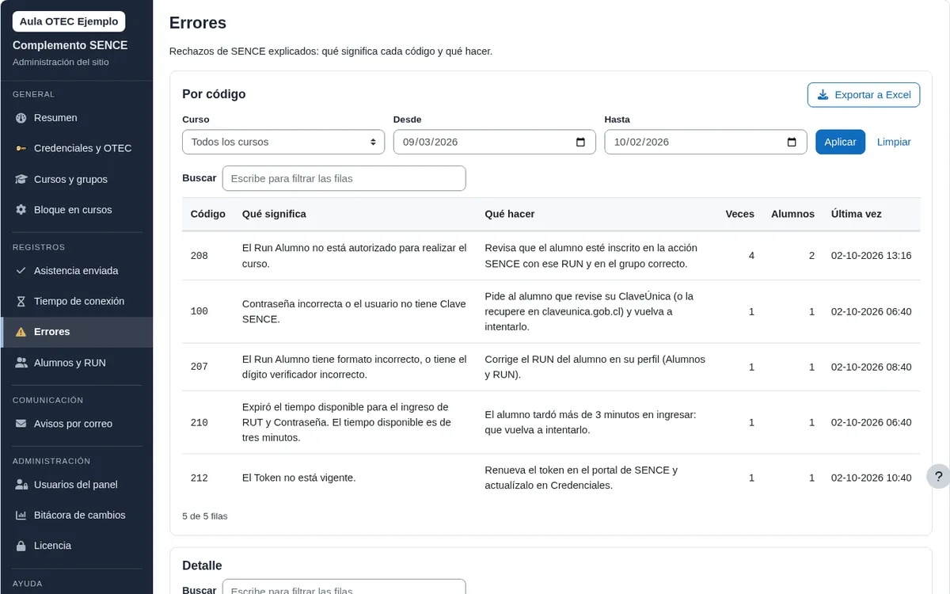This screenshot has width=950, height=594.
Task: Click the envelope icon for Avisos por correo
Action: pos(21,424)
